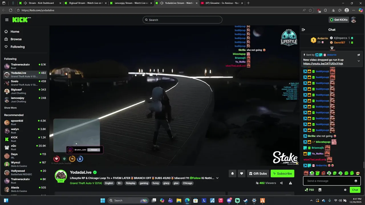Screen dimensions: 365x205
Task: Insert the red angry face quick emote
Action: point(323,173)
